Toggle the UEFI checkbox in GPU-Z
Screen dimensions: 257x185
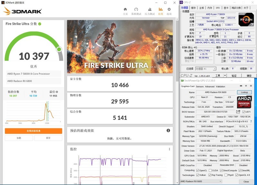coord(244,112)
